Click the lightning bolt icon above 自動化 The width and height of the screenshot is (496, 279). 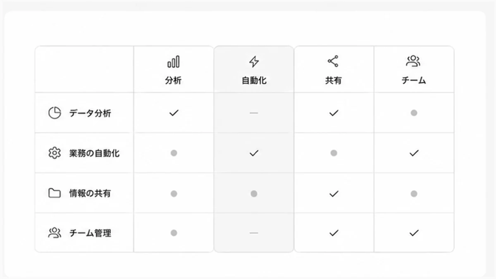click(x=254, y=62)
